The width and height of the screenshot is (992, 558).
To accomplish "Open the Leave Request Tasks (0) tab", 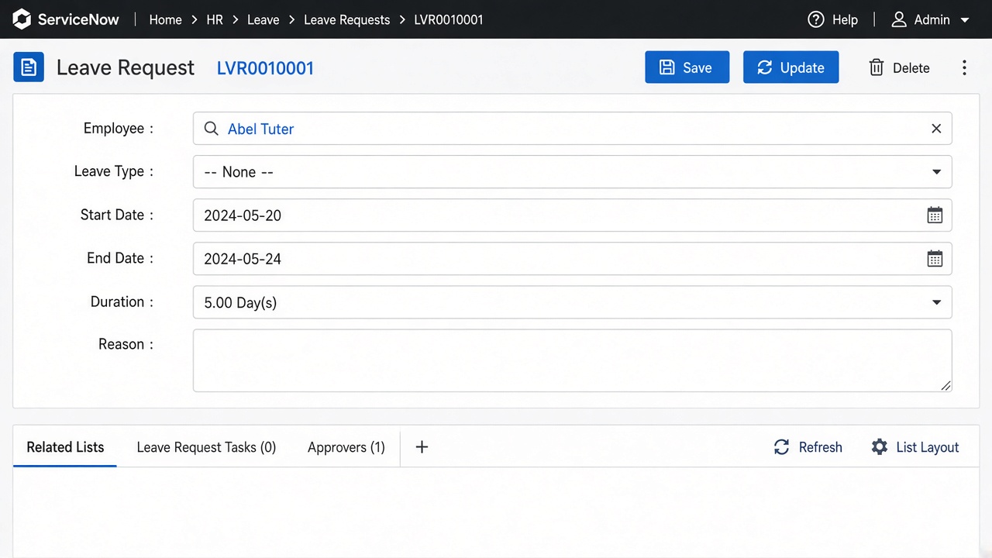I will click(206, 447).
